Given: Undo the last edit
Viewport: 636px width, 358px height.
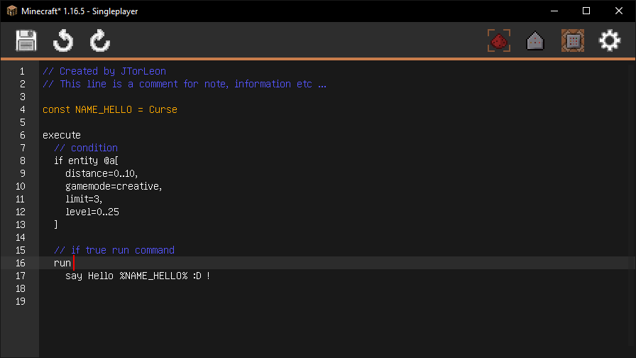Looking at the screenshot, I should pyautogui.click(x=63, y=40).
